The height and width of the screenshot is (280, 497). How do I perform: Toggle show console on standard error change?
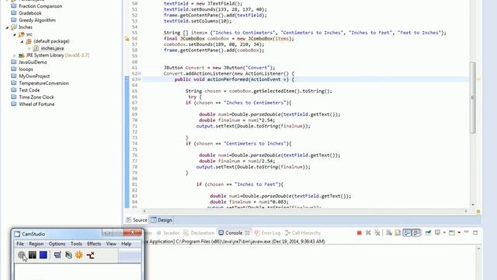(x=416, y=233)
